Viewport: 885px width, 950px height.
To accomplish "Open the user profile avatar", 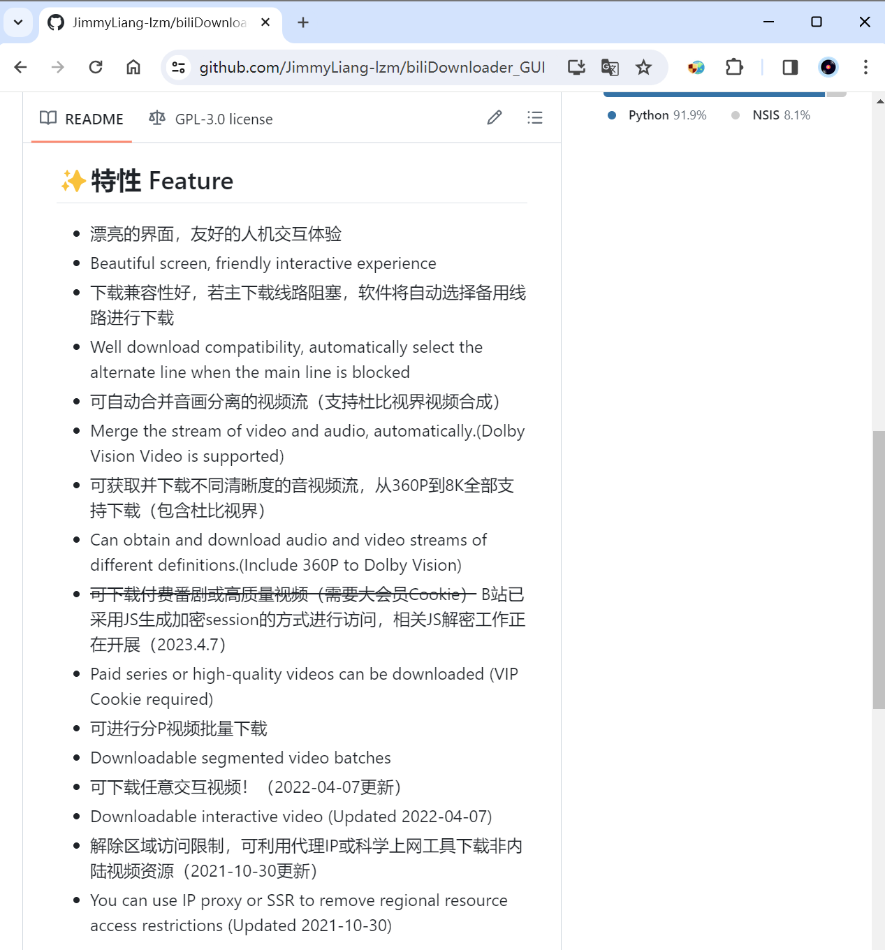I will (828, 67).
